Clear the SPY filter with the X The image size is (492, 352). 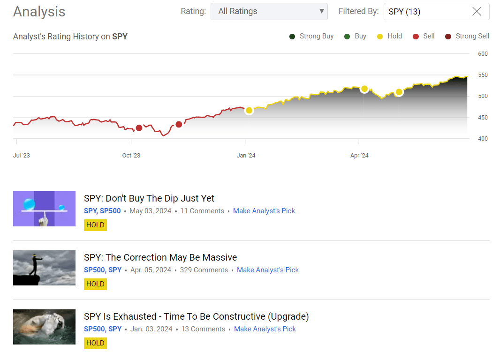click(477, 11)
